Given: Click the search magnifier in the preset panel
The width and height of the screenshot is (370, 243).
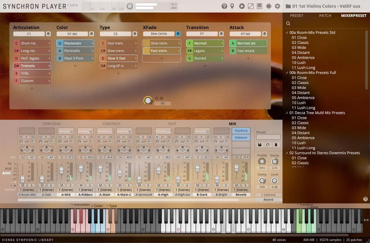Looking at the screenshot, I should [288, 23].
